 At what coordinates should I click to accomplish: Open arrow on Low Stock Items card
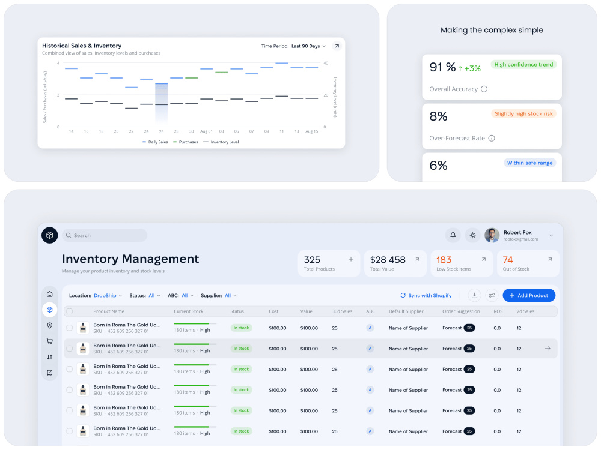coord(484,259)
